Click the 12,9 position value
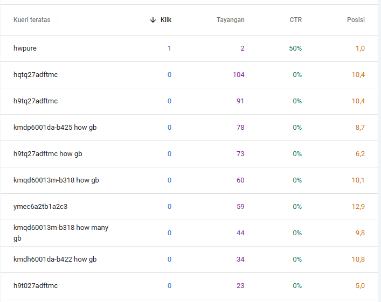The width and height of the screenshot is (381, 302). point(358,207)
